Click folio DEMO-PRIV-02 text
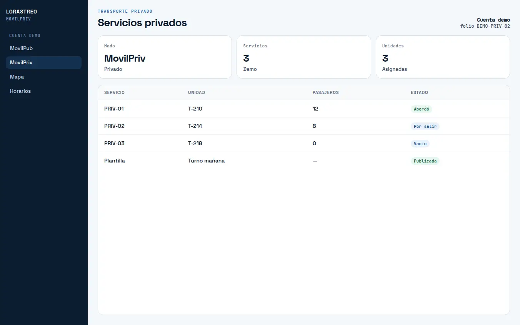Image resolution: width=520 pixels, height=325 pixels. tap(485, 26)
